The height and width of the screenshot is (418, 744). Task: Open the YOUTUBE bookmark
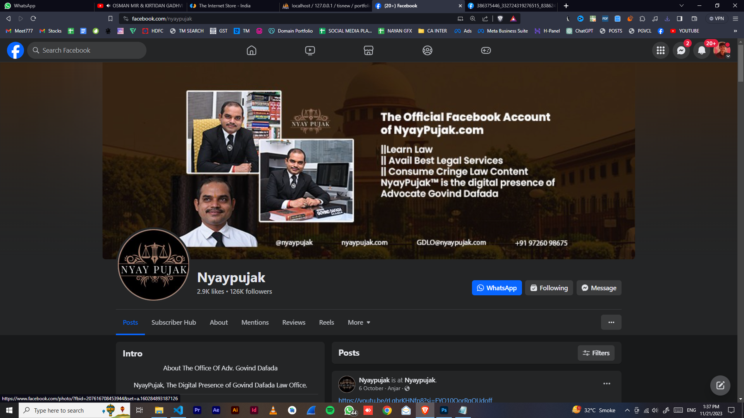(685, 31)
